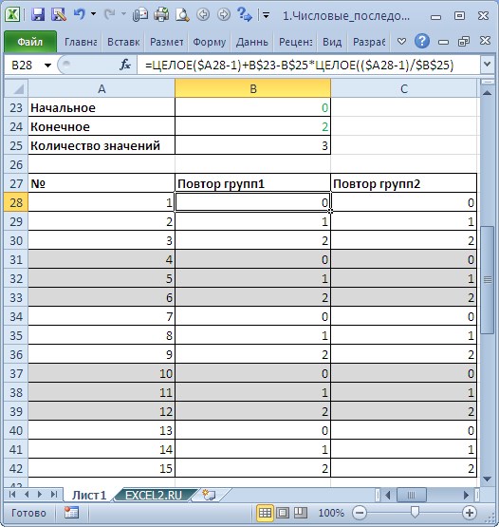Screen dimensions: 499x527
Task: Open the Файл tab
Action: point(30,42)
